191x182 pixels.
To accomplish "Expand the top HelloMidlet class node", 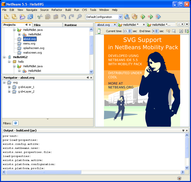I will [x=19, y=34].
